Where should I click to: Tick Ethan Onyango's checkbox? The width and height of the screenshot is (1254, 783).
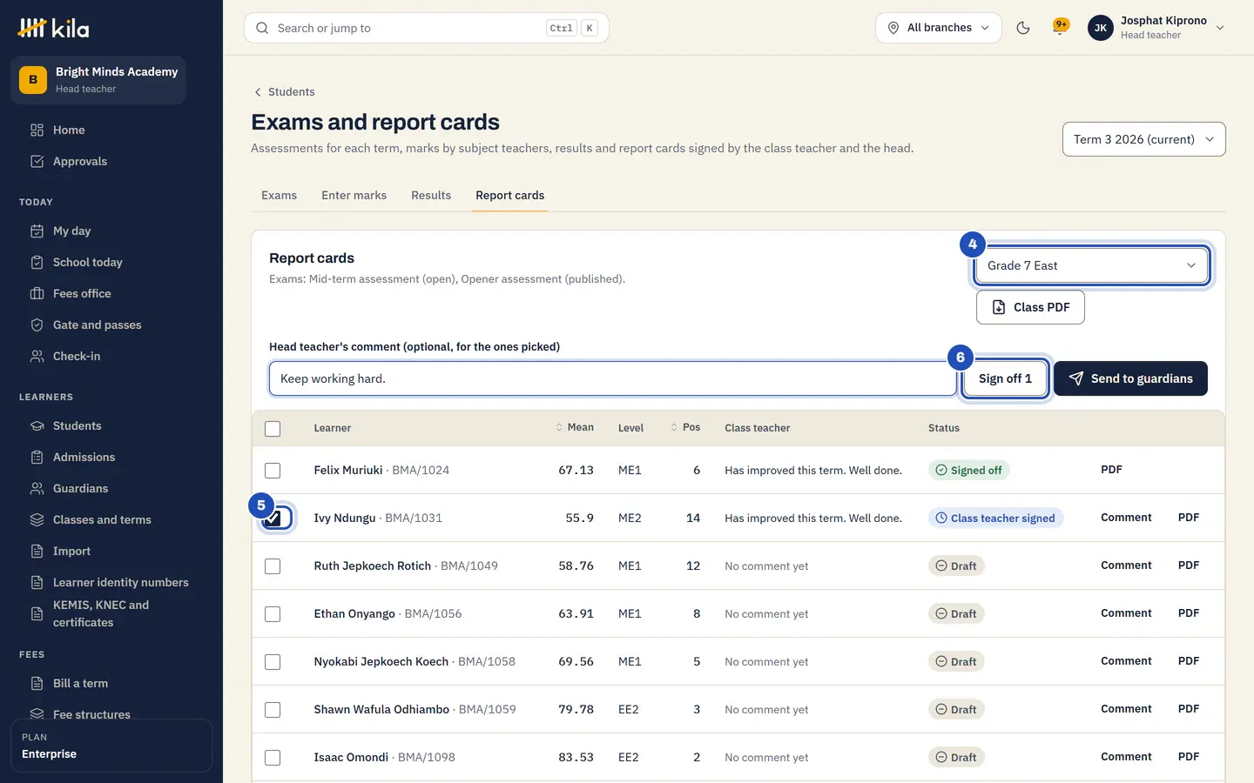tap(273, 614)
